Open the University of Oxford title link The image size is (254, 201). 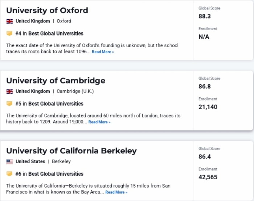click(x=47, y=10)
